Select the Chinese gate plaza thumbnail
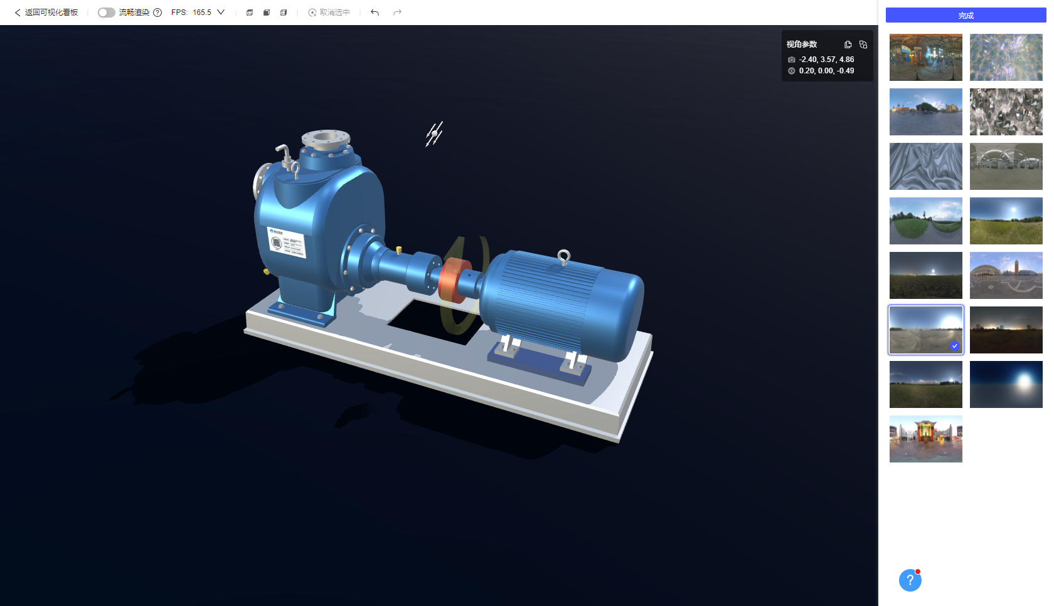This screenshot has width=1054, height=606. pyautogui.click(x=926, y=439)
